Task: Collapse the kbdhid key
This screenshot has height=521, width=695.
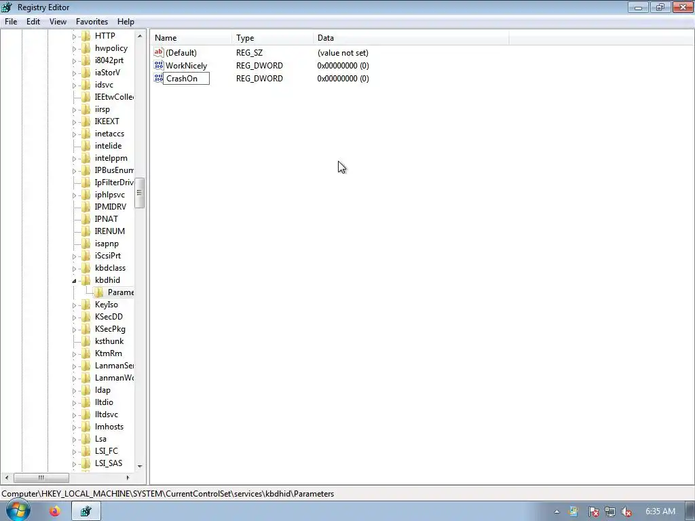Action: point(74,280)
